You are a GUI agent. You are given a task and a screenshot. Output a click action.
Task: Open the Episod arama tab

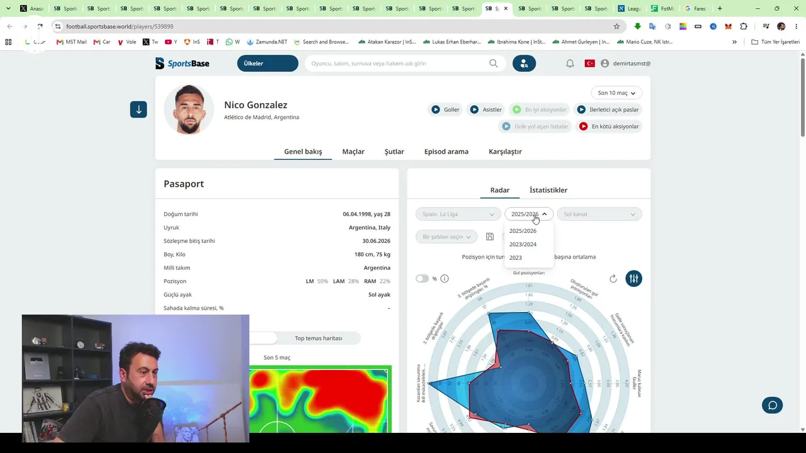coord(446,152)
